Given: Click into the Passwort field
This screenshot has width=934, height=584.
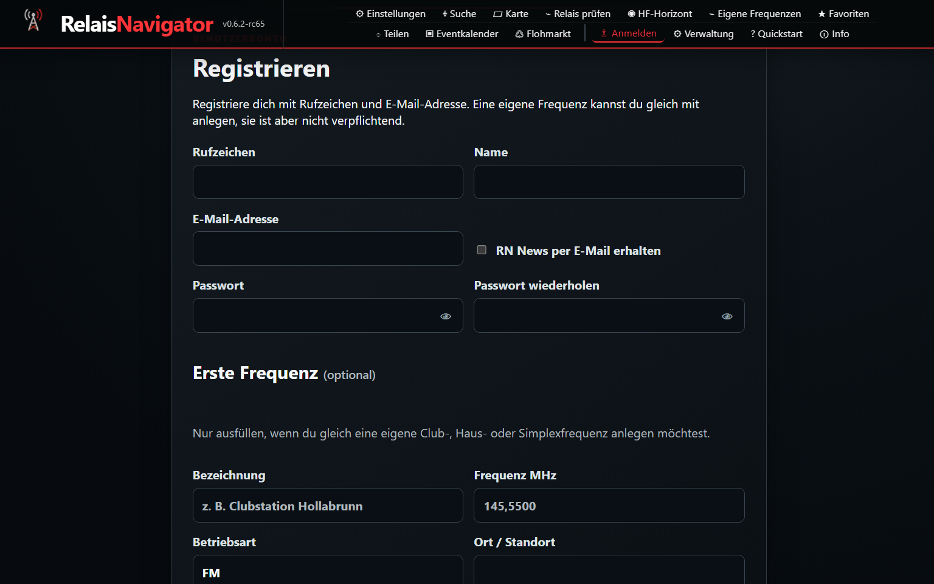Looking at the screenshot, I should (328, 315).
